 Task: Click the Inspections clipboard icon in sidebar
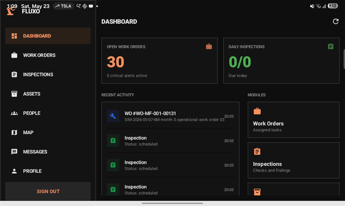click(x=14, y=74)
